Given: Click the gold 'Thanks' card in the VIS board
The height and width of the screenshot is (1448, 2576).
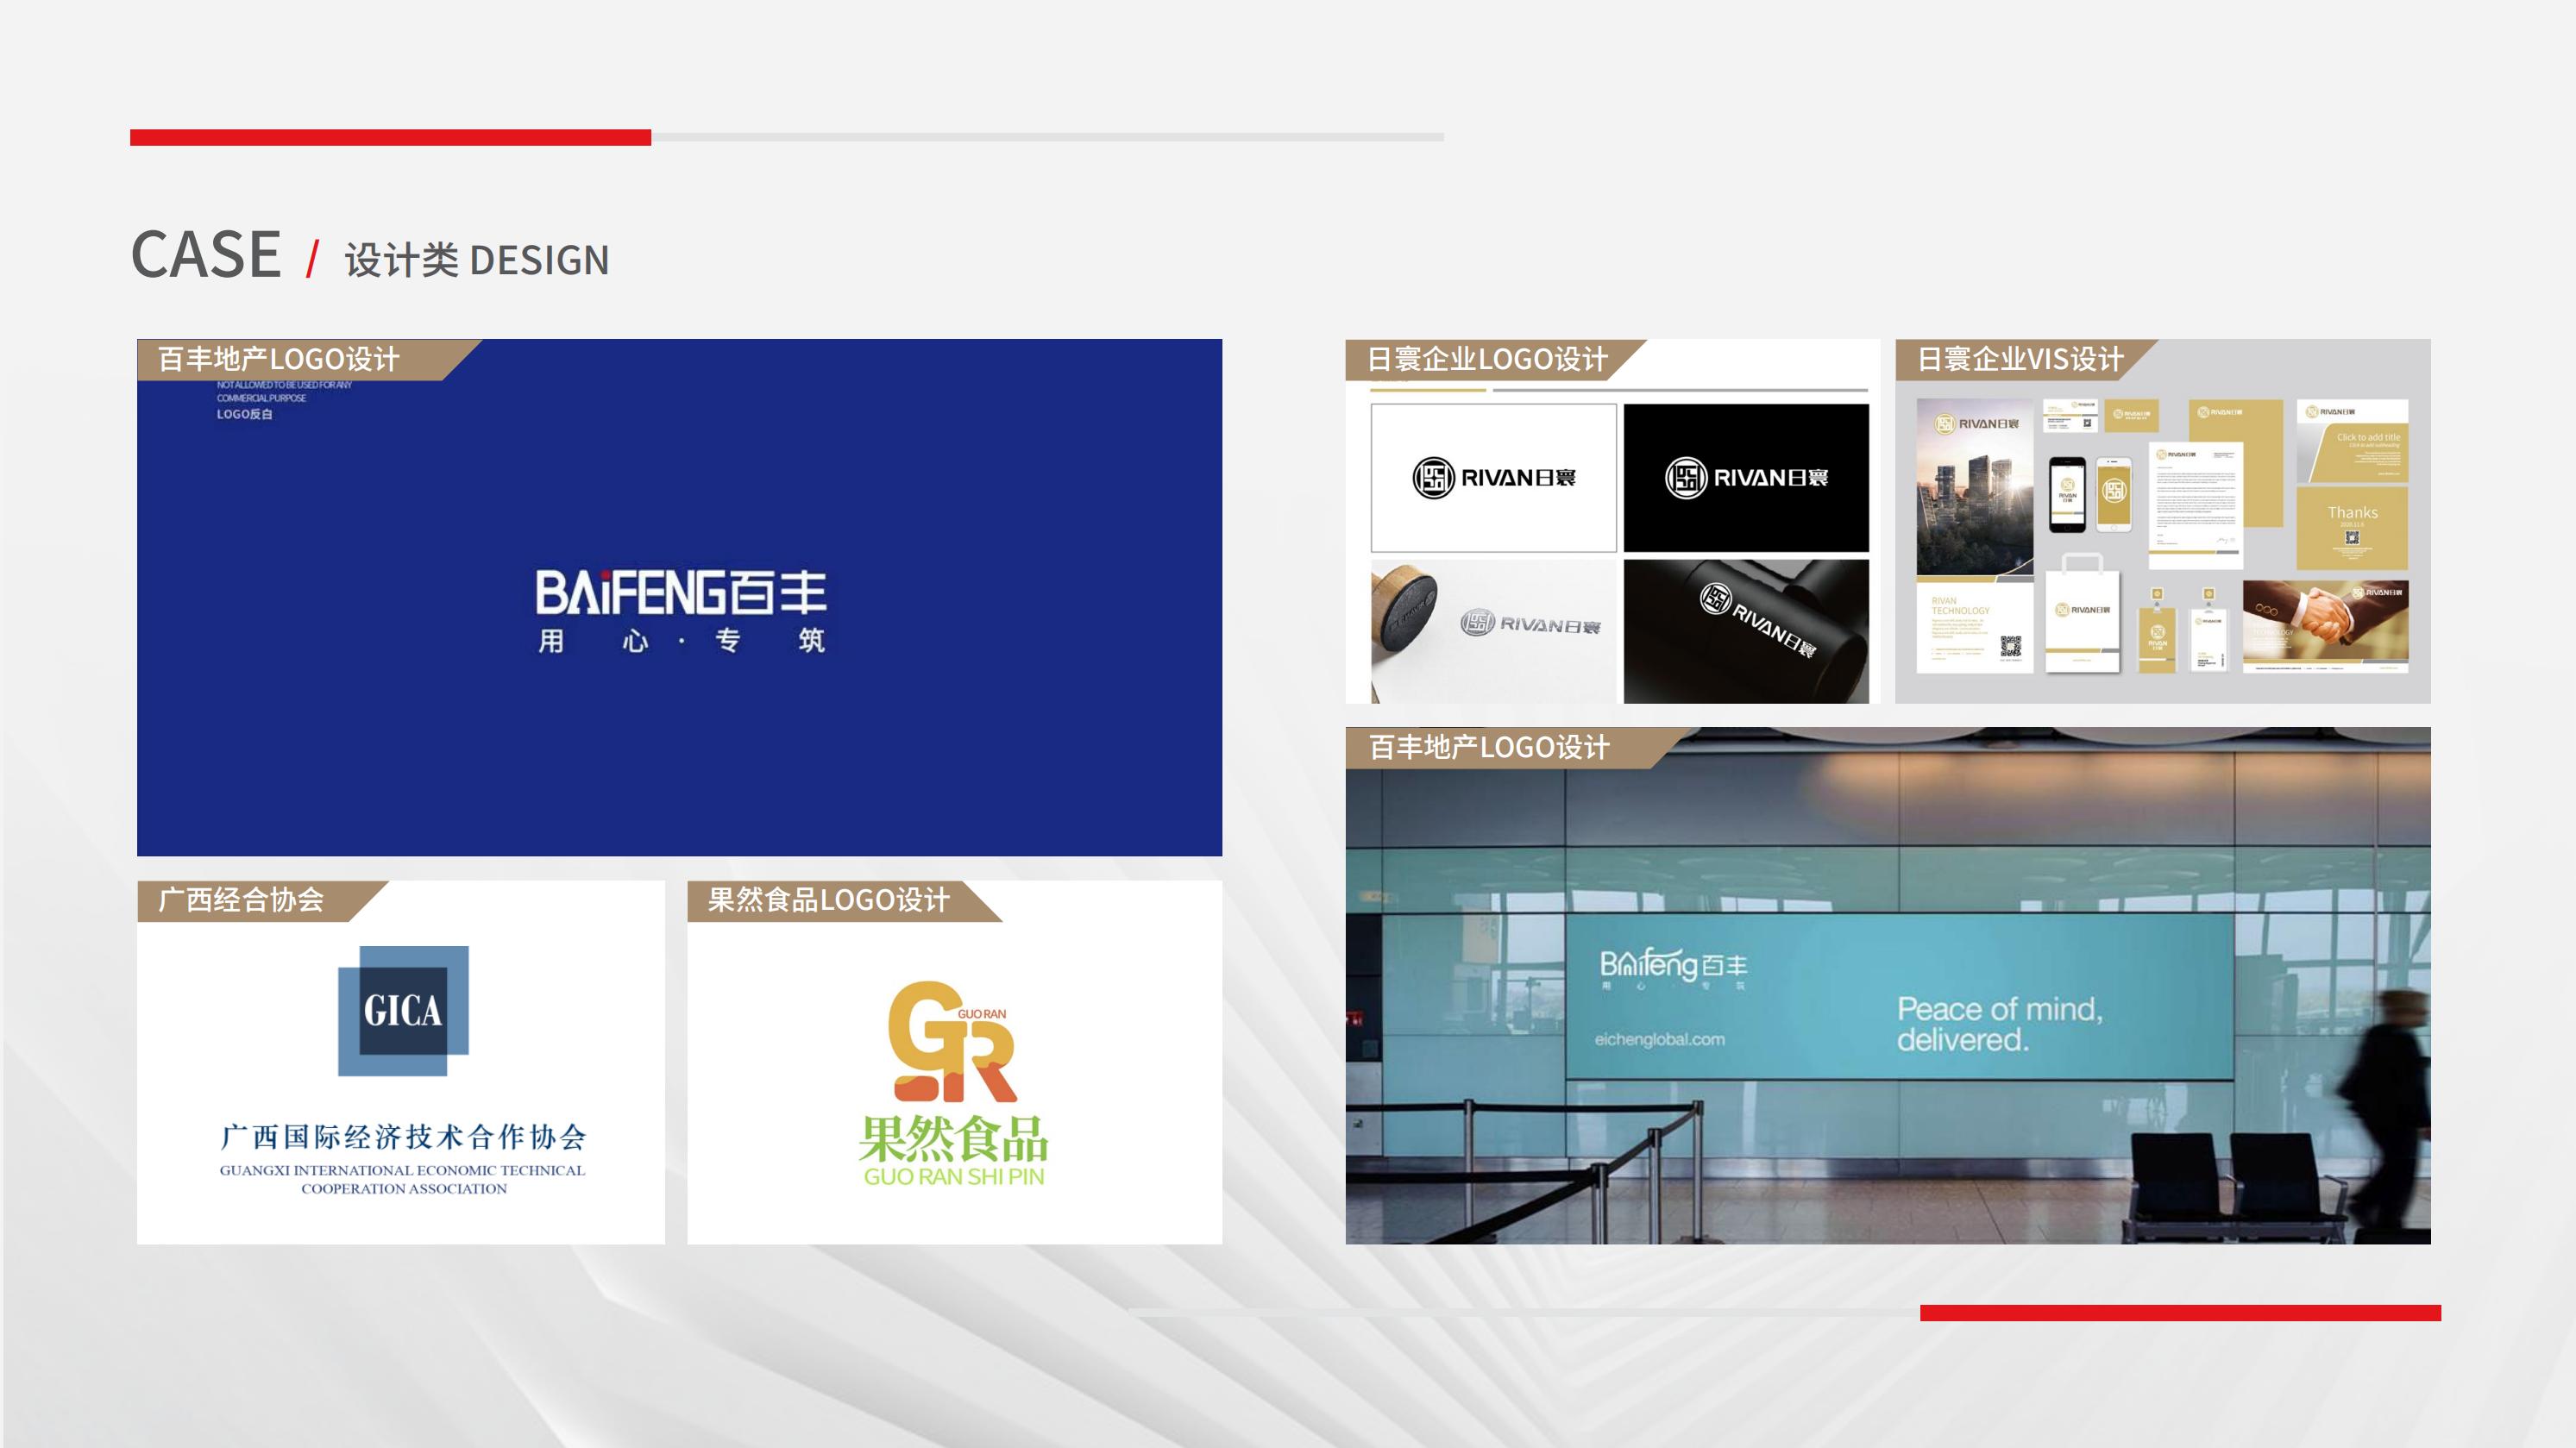Looking at the screenshot, I should point(2352,527).
